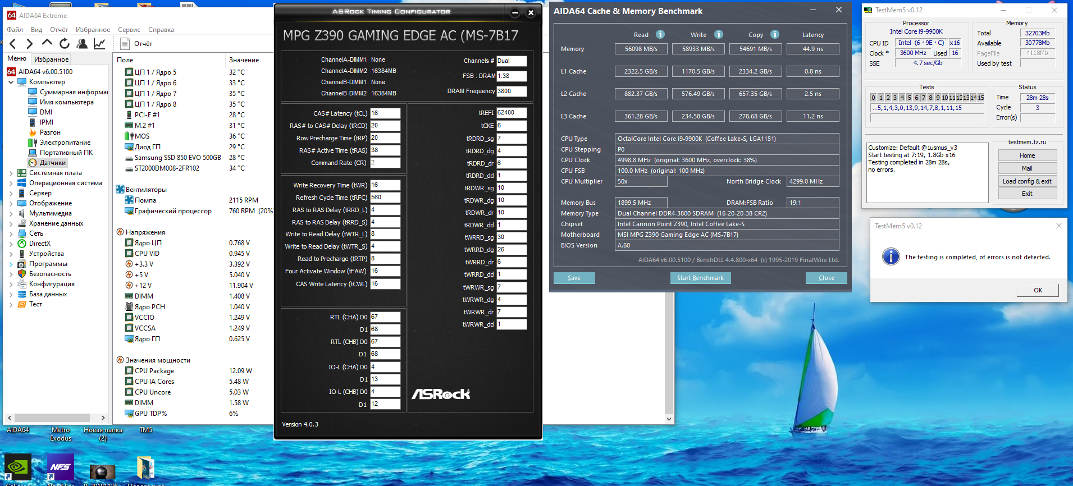Screen dimensions: 1073x486
Task: Select the Датчики sensors tree item
Action: pos(53,163)
